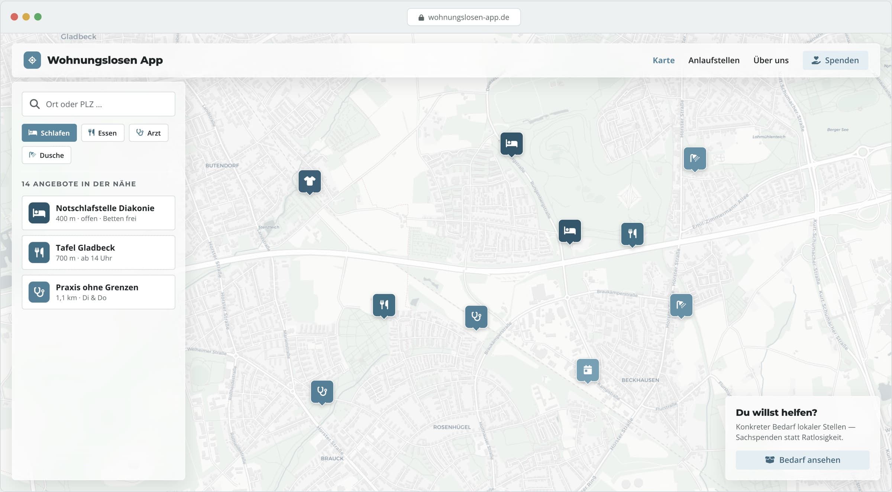The image size is (892, 492).
Task: Click the ROSENHÜGEL map label
Action: pyautogui.click(x=452, y=427)
